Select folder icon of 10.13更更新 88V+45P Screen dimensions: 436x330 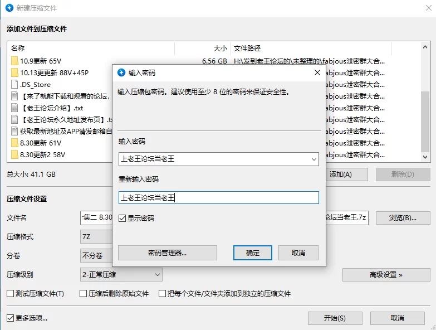point(14,72)
